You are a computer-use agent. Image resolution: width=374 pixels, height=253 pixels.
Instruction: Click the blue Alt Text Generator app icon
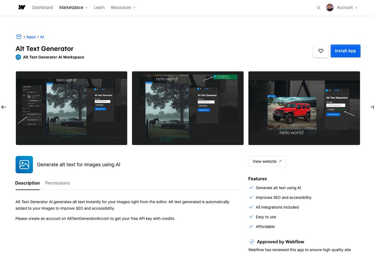point(24,165)
